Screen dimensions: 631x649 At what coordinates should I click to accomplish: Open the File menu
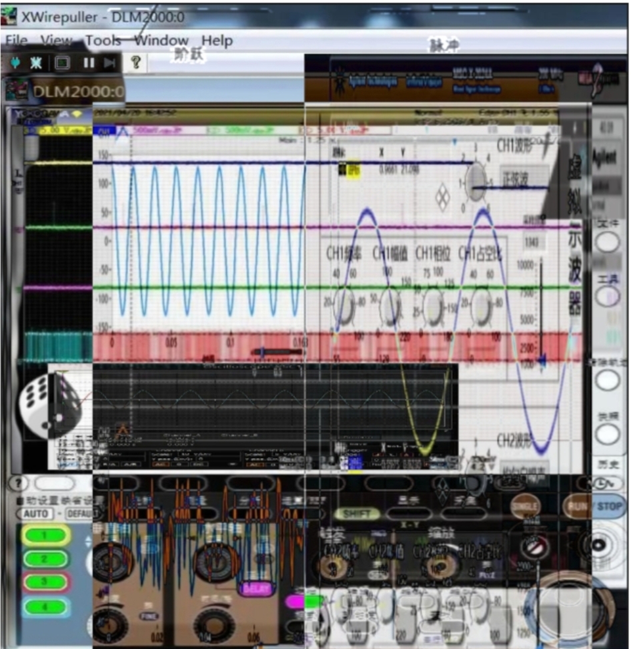[x=16, y=41]
